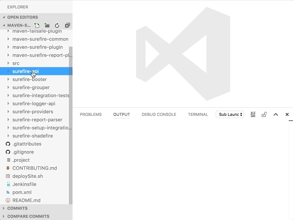The image size is (293, 220).
Task: Open deploySite.sh
Action: pos(28,176)
